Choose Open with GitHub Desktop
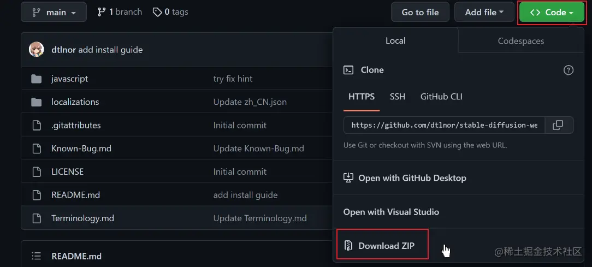592x267 pixels. (405, 178)
